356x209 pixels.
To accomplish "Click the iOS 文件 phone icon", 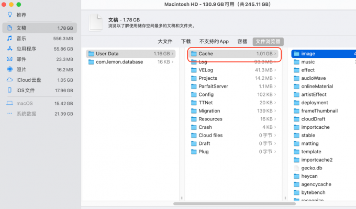I will [9, 90].
